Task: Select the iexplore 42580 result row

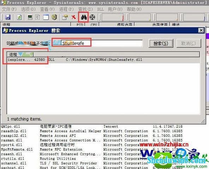Action: [103, 59]
